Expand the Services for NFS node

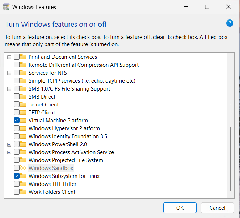pos(9,73)
